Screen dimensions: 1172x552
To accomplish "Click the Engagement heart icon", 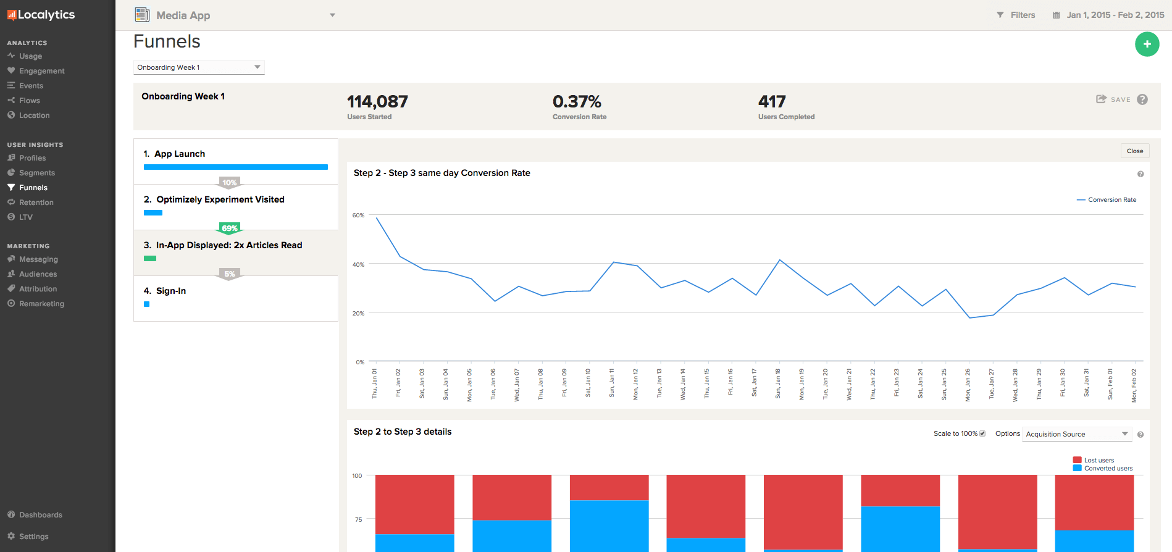I will tap(11, 70).
